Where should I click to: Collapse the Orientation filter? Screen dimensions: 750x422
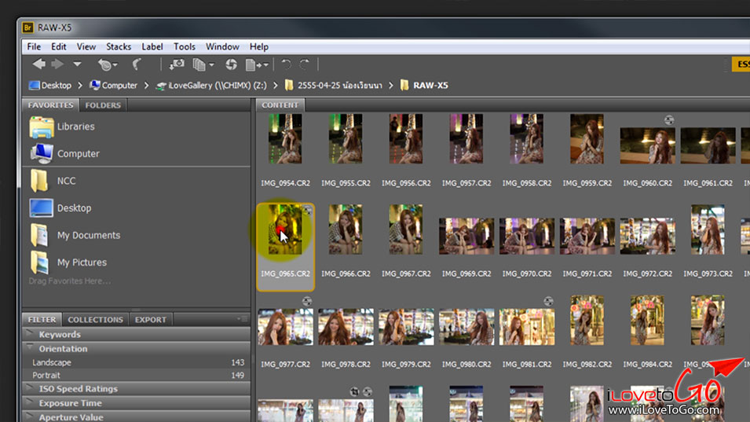[x=30, y=348]
